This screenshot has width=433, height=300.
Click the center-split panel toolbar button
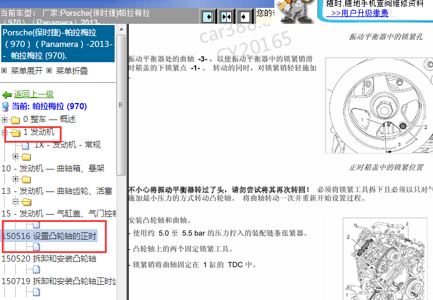point(226,17)
